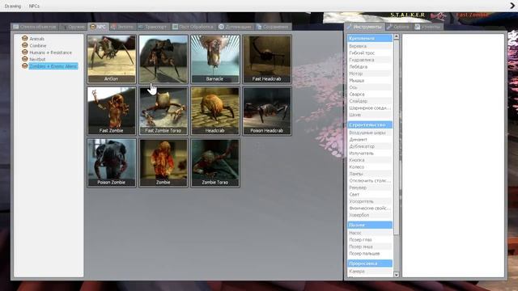Collapse the Строительство tool category
Image resolution: width=518 pixels, height=291 pixels.
(x=370, y=125)
